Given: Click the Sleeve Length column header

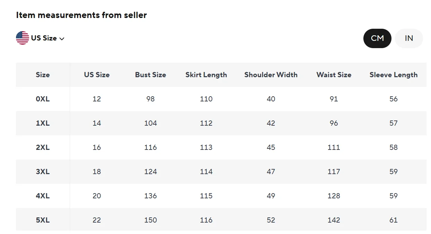Looking at the screenshot, I should (393, 75).
